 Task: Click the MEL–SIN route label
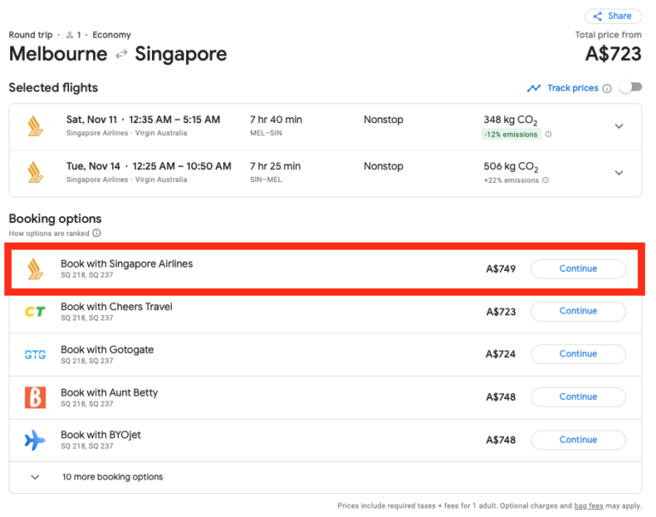click(x=266, y=133)
